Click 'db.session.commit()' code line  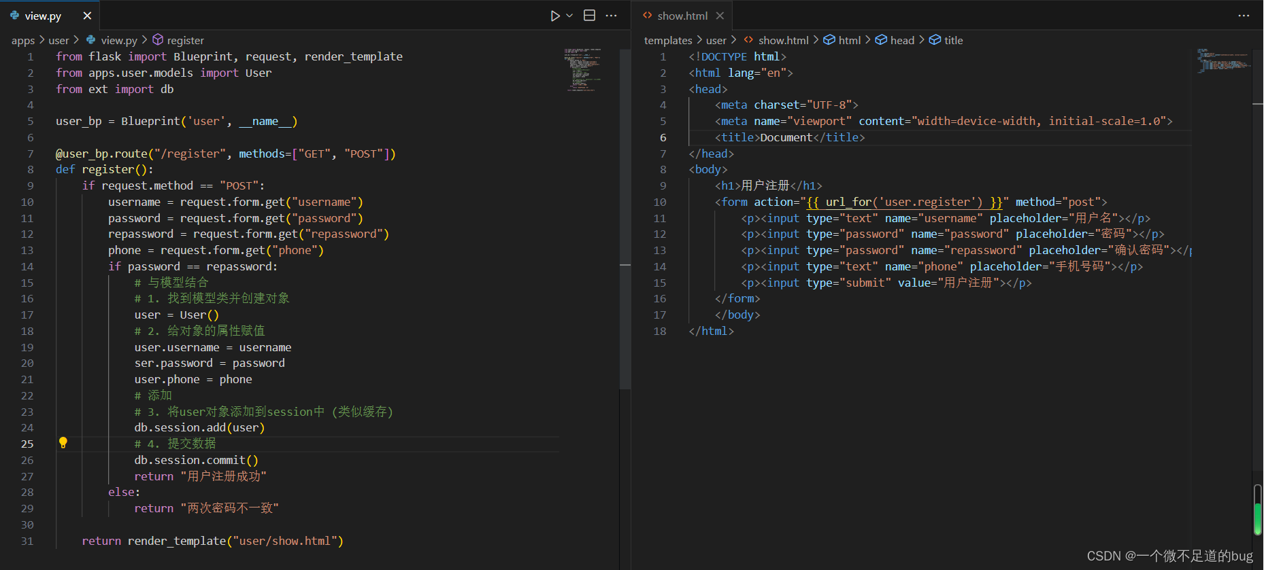[x=196, y=460]
